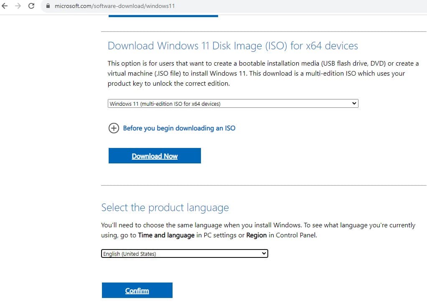Click the bold 'Region' text

[257, 235]
